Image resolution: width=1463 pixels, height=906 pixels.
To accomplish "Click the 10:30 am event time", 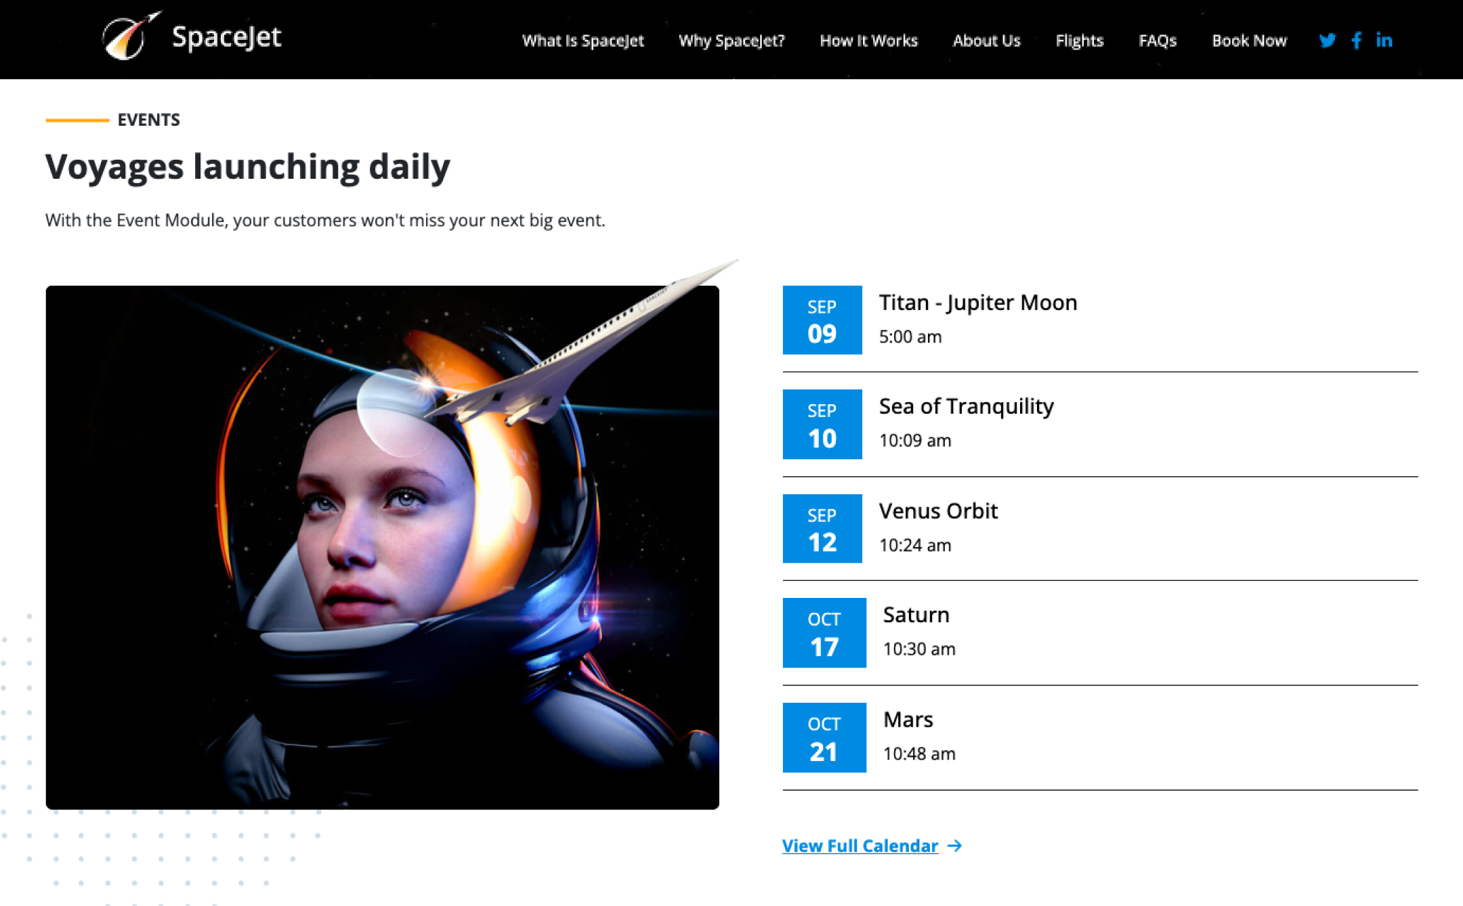I will 919,649.
